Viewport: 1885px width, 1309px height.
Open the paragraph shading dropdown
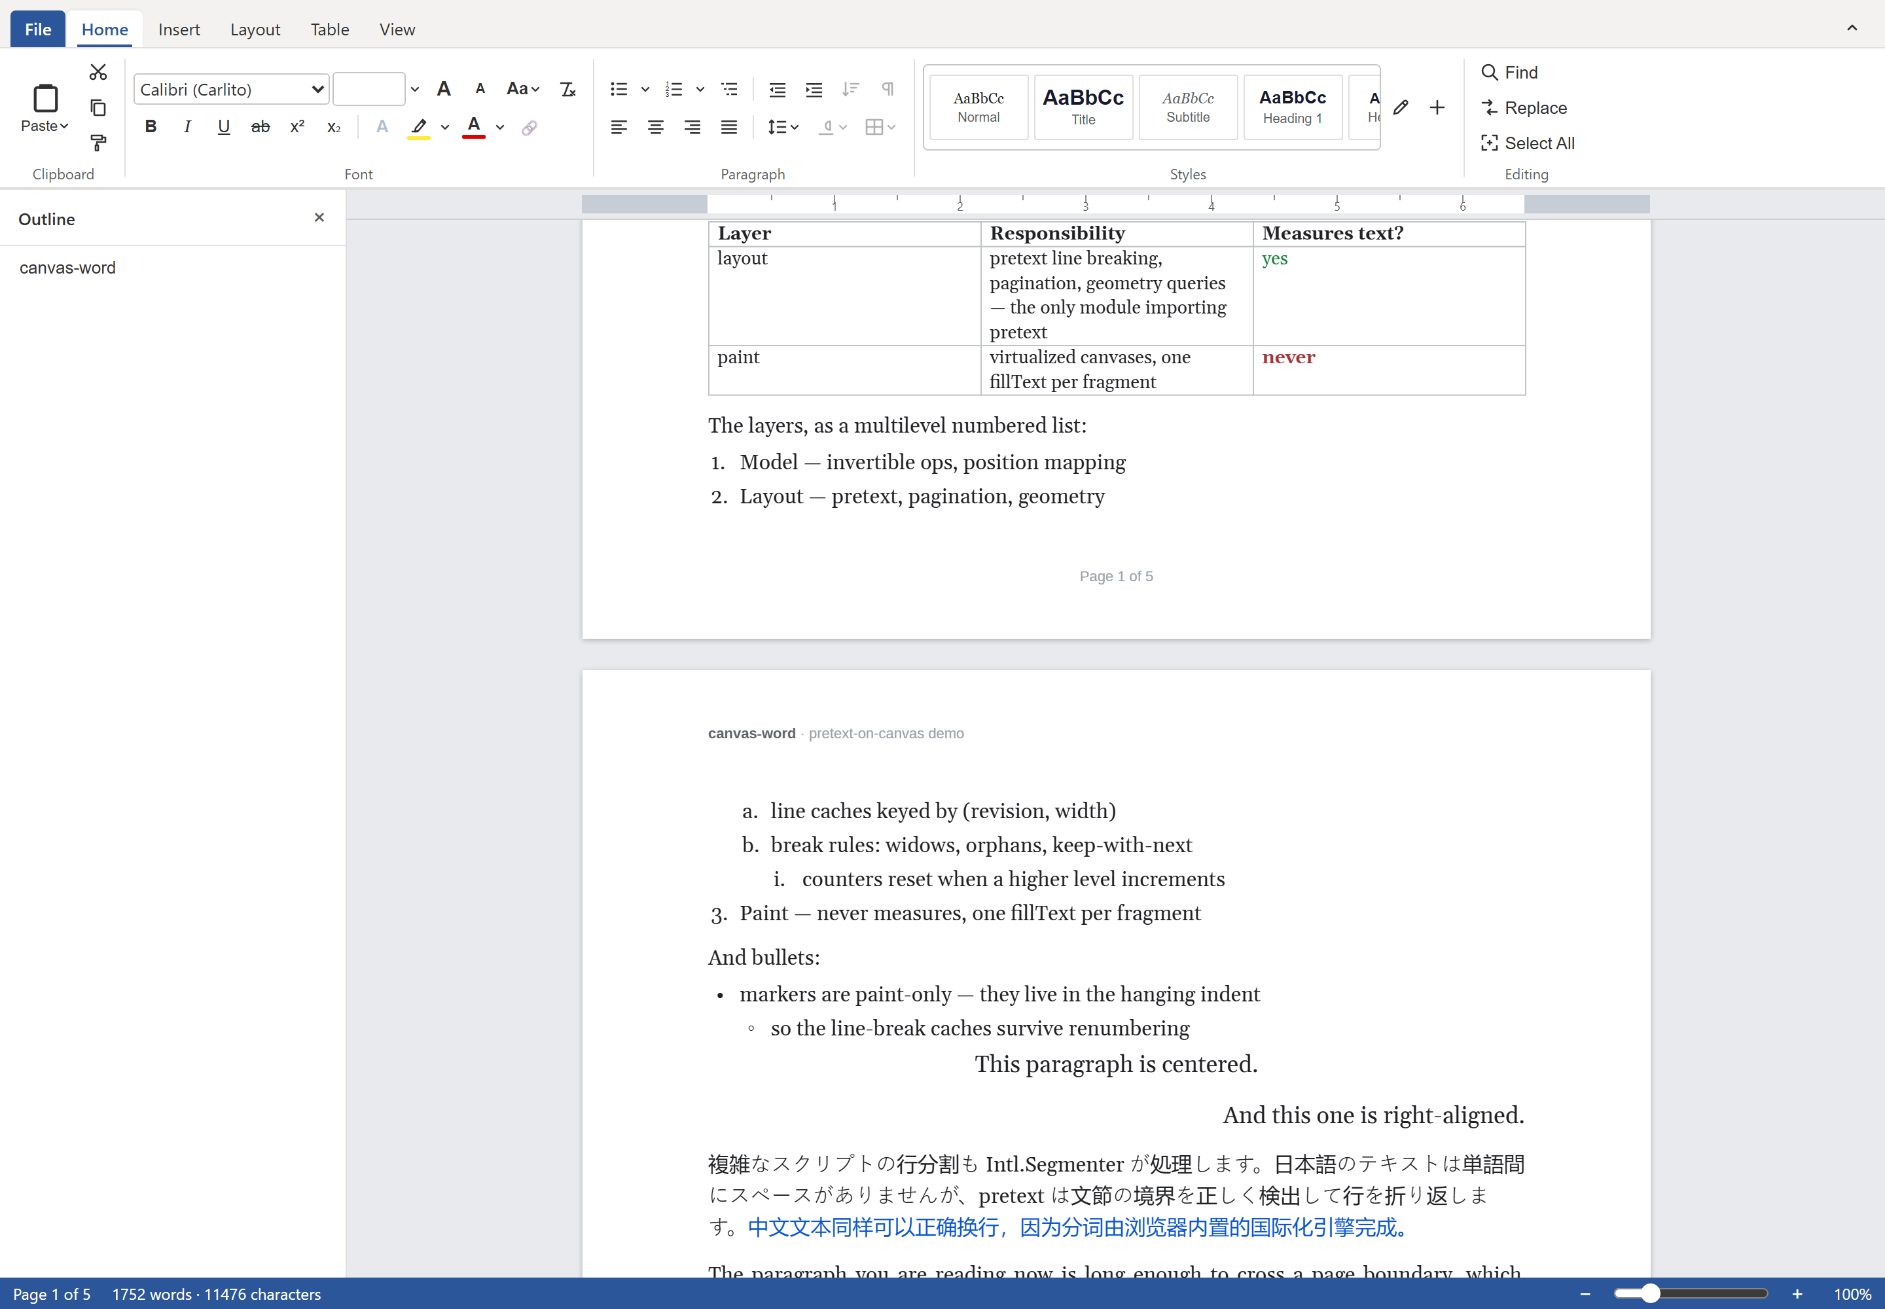pyautogui.click(x=833, y=126)
